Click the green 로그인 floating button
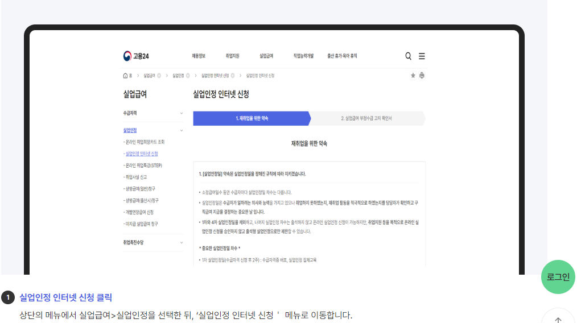The height and width of the screenshot is (323, 577). [x=558, y=277]
